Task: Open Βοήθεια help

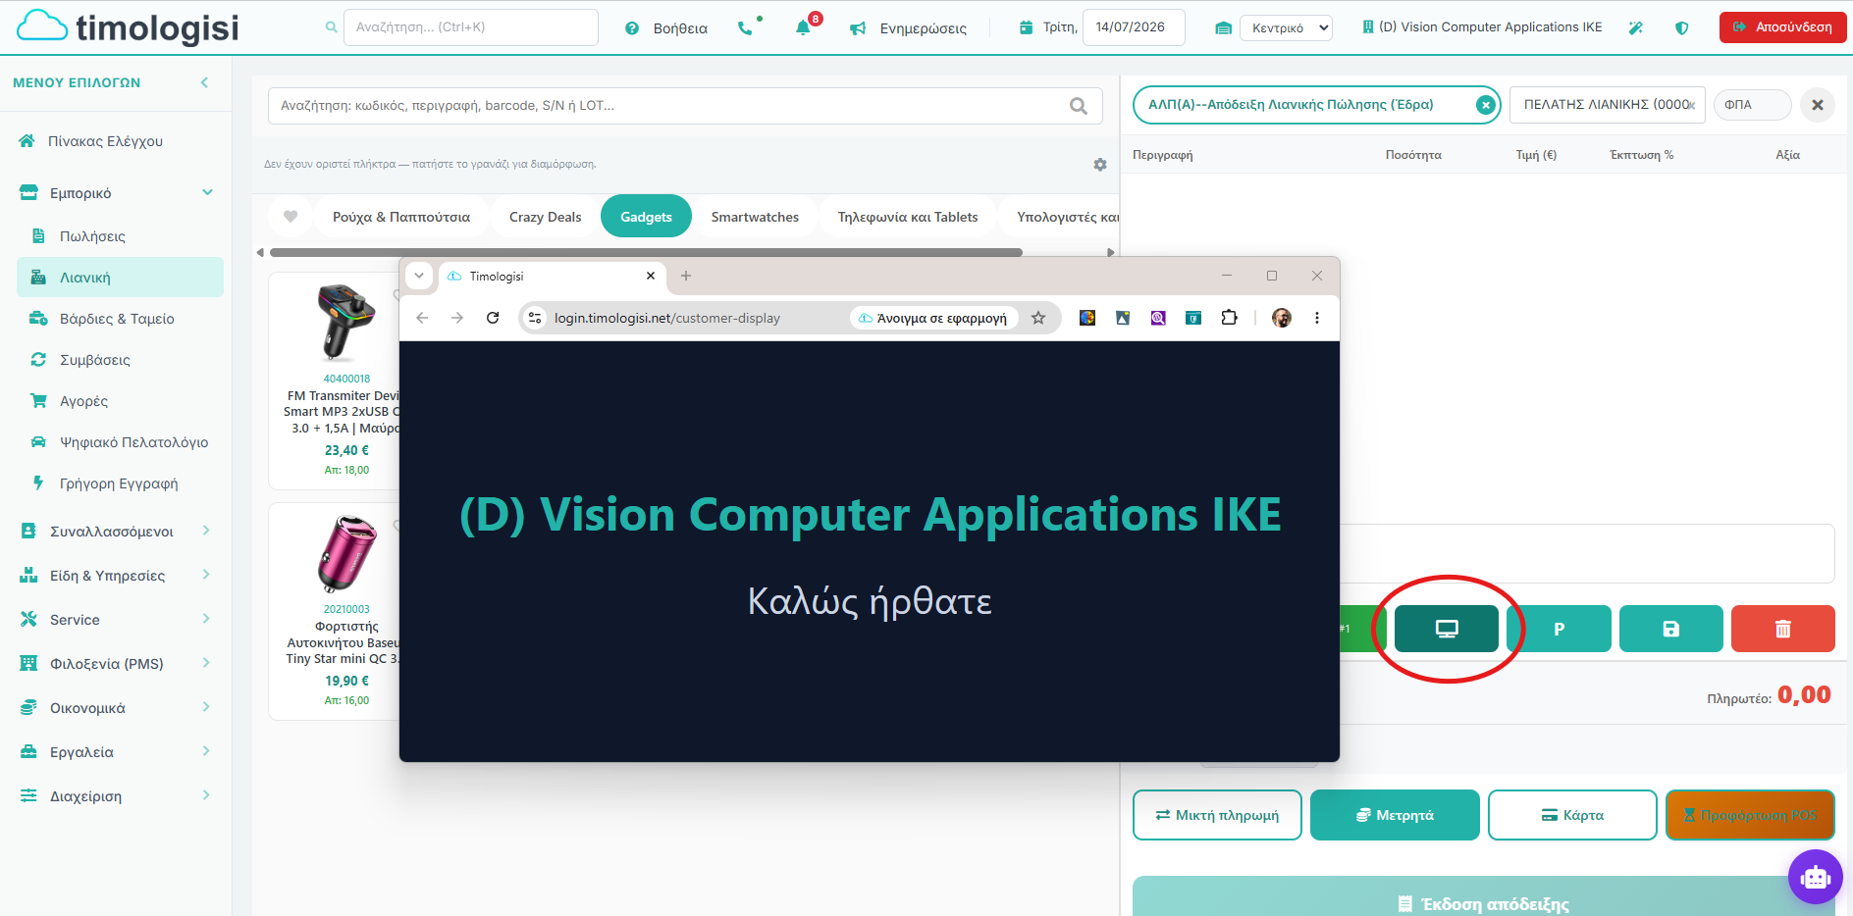Action: point(666,27)
